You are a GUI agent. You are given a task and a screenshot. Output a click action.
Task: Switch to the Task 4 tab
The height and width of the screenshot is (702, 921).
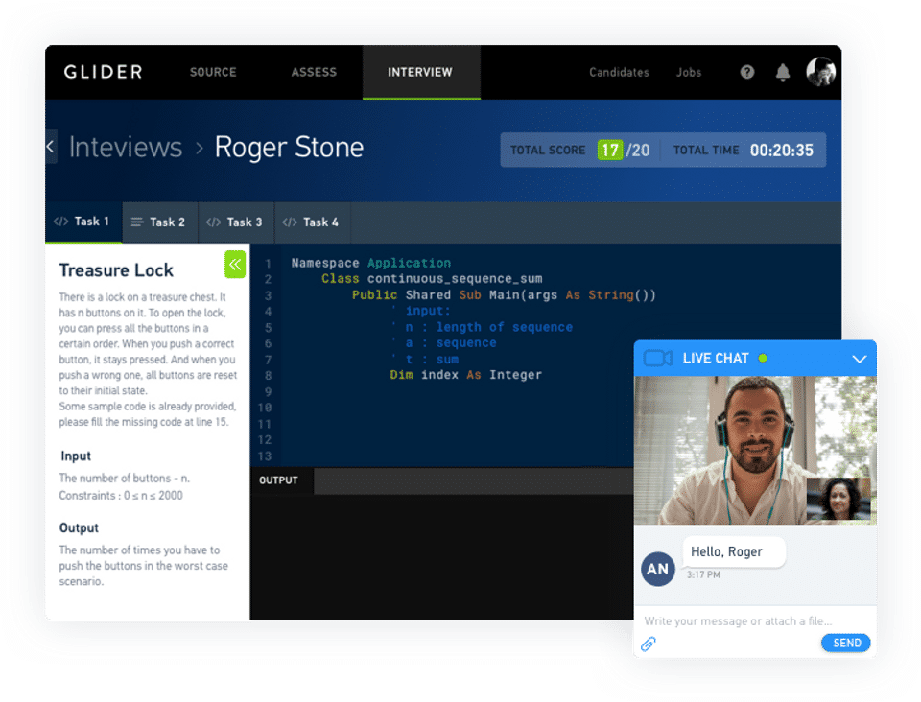coord(313,222)
